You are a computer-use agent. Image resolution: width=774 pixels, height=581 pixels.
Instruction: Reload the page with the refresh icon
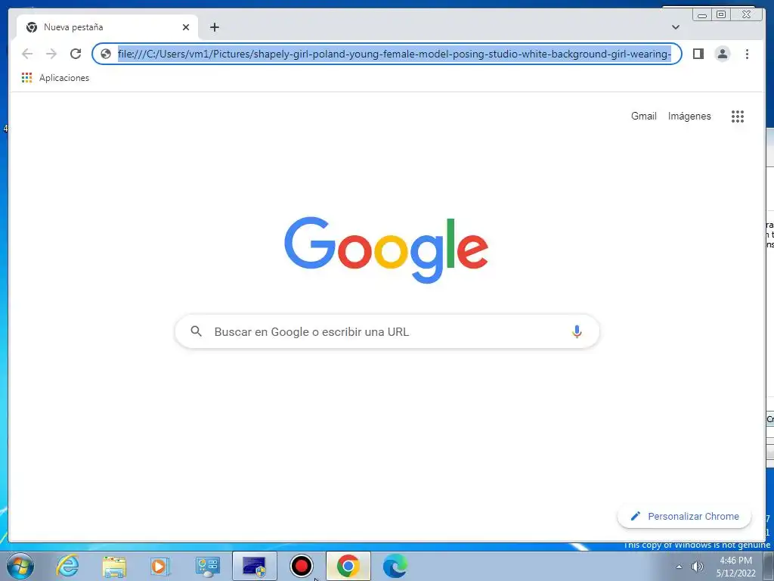pyautogui.click(x=76, y=54)
